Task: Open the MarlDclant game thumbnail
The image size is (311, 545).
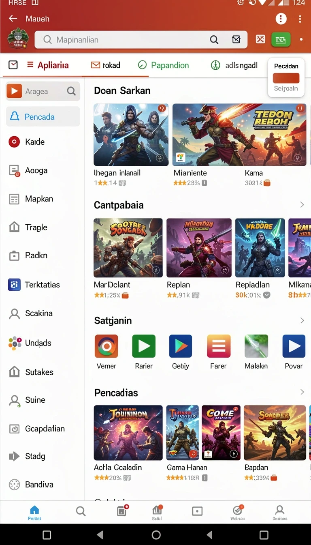Action: (128, 248)
